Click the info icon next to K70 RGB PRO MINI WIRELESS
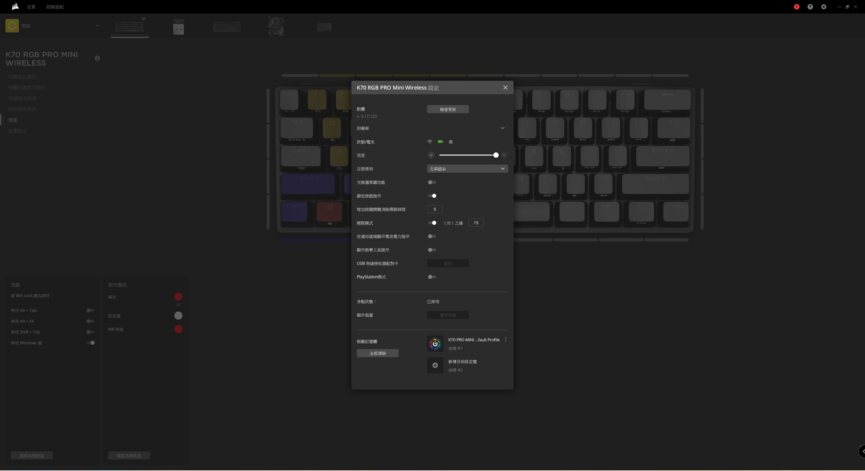 (x=97, y=58)
